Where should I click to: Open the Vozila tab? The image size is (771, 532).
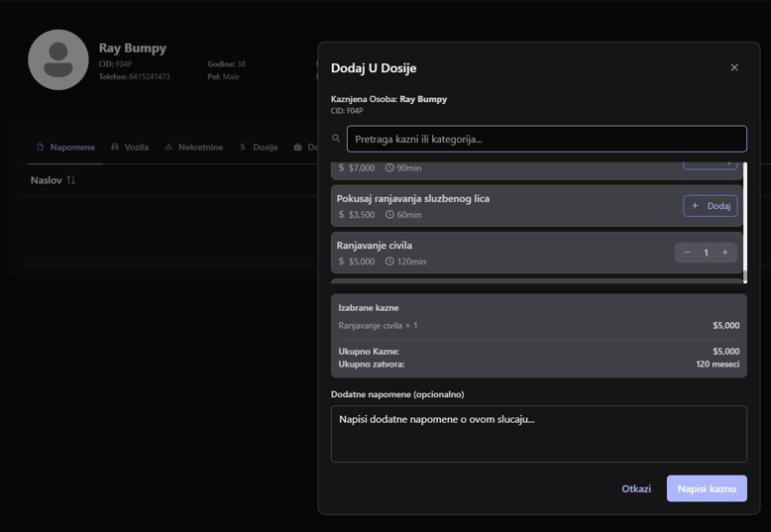(x=130, y=147)
